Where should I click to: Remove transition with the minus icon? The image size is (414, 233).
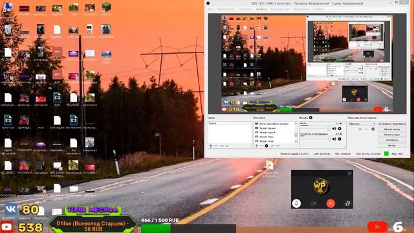[x=366, y=129]
